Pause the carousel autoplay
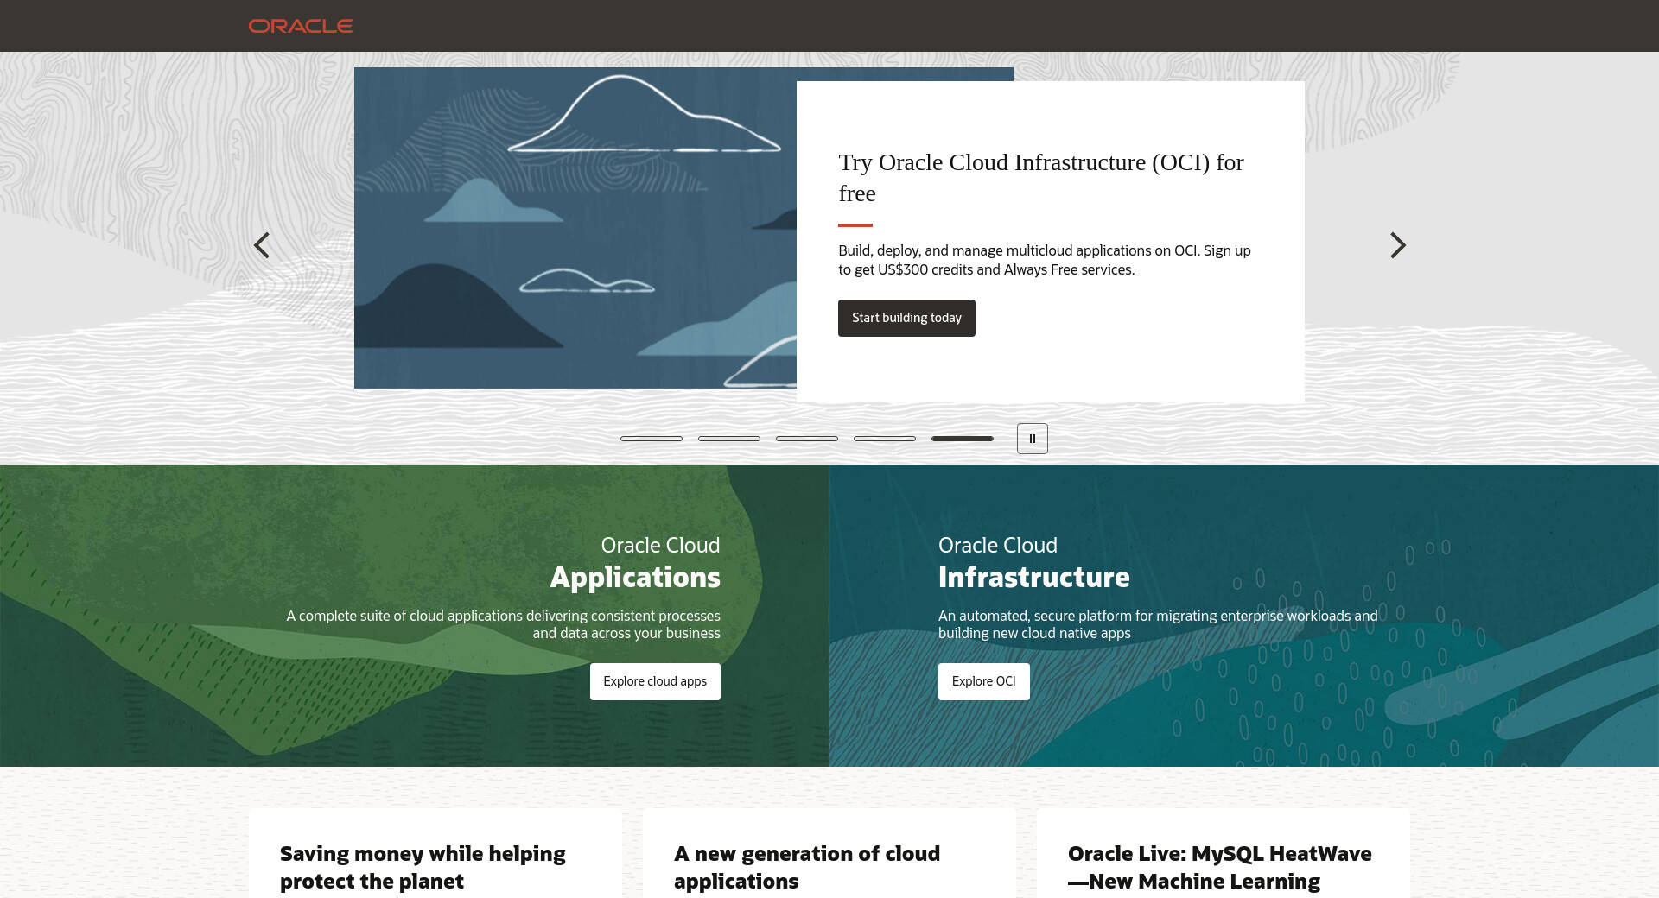 pos(1032,439)
